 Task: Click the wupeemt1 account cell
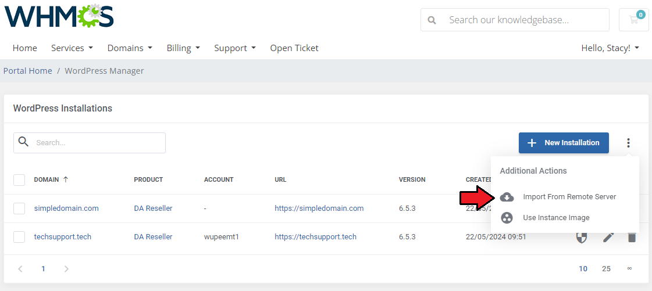(222, 237)
